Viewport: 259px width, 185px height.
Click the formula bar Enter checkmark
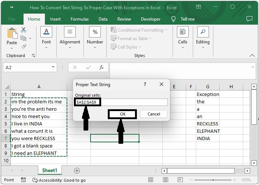88,67
